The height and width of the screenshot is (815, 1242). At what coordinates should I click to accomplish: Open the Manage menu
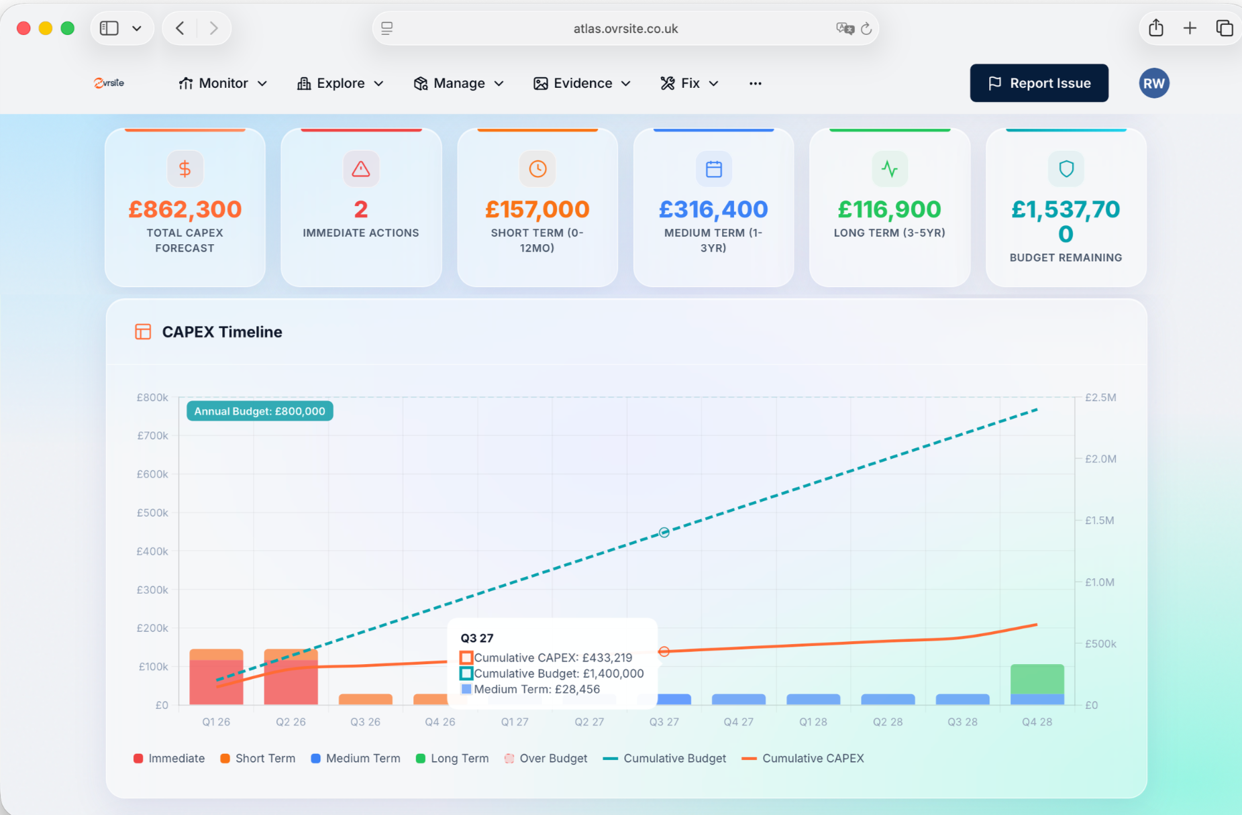pos(458,83)
